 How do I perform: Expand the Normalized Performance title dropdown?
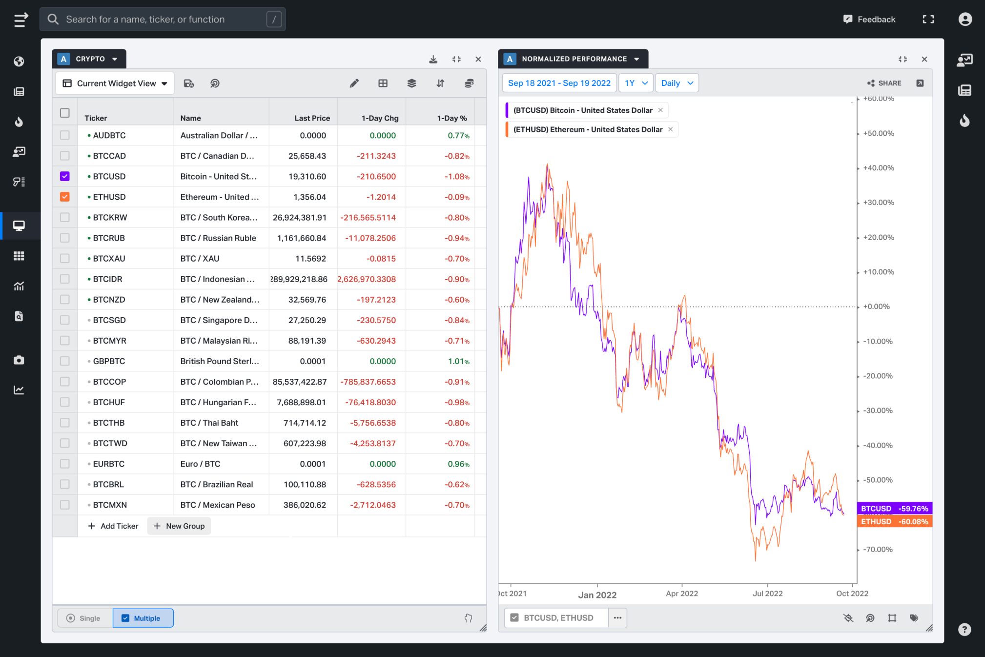pyautogui.click(x=636, y=59)
